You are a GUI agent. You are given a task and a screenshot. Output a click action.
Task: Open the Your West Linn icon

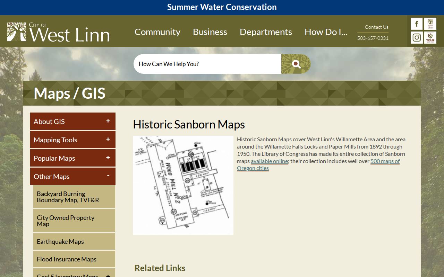point(430,37)
